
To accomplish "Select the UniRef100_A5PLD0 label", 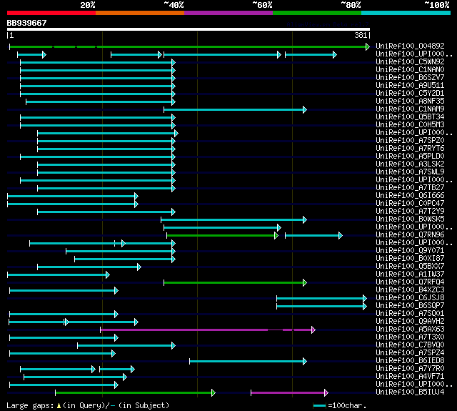I will point(410,157).
